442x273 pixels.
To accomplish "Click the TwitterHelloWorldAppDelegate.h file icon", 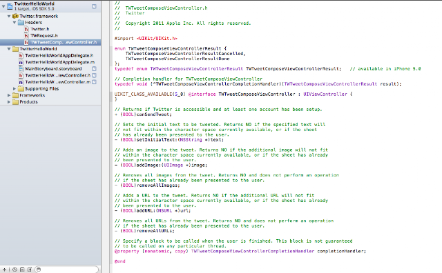I will 21,55.
